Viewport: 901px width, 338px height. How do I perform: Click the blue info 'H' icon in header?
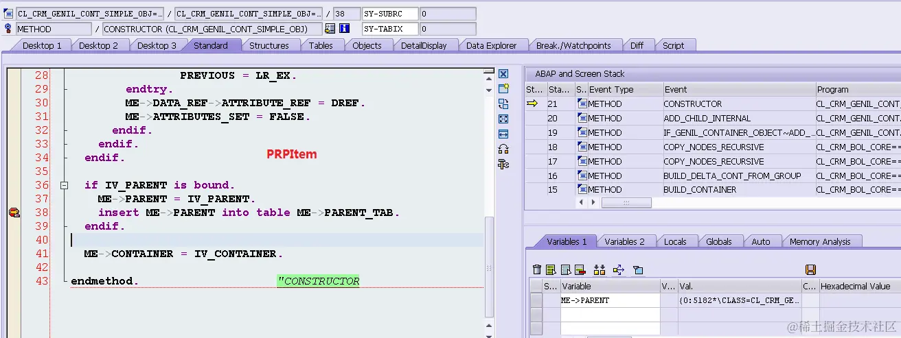pyautogui.click(x=345, y=29)
